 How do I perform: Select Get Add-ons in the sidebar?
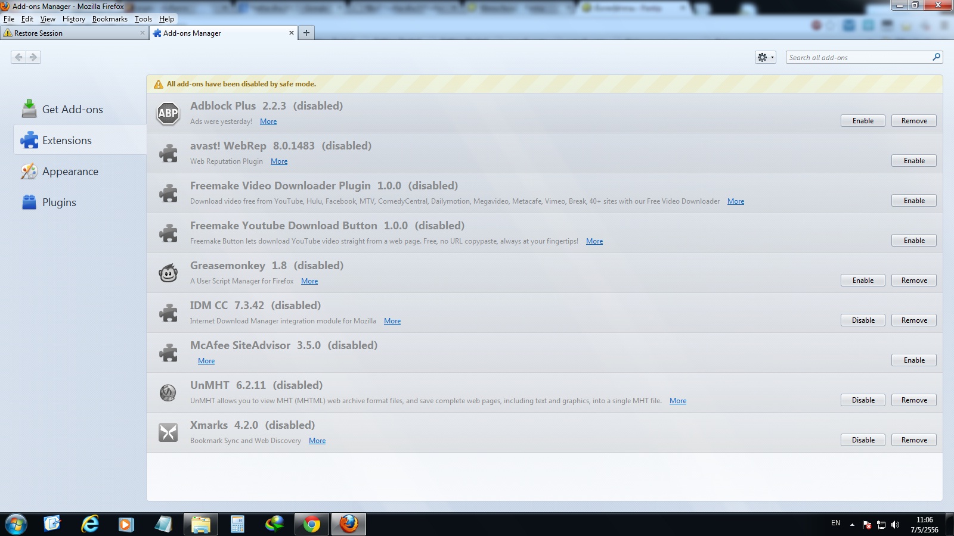click(x=80, y=109)
